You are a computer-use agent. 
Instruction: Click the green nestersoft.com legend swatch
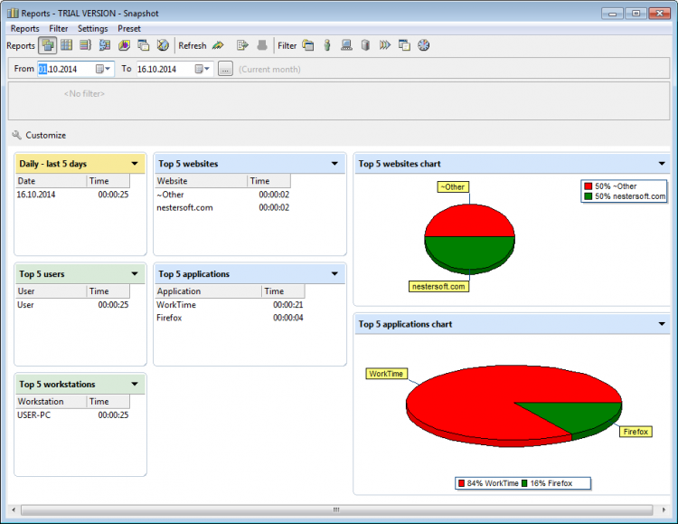click(x=589, y=196)
